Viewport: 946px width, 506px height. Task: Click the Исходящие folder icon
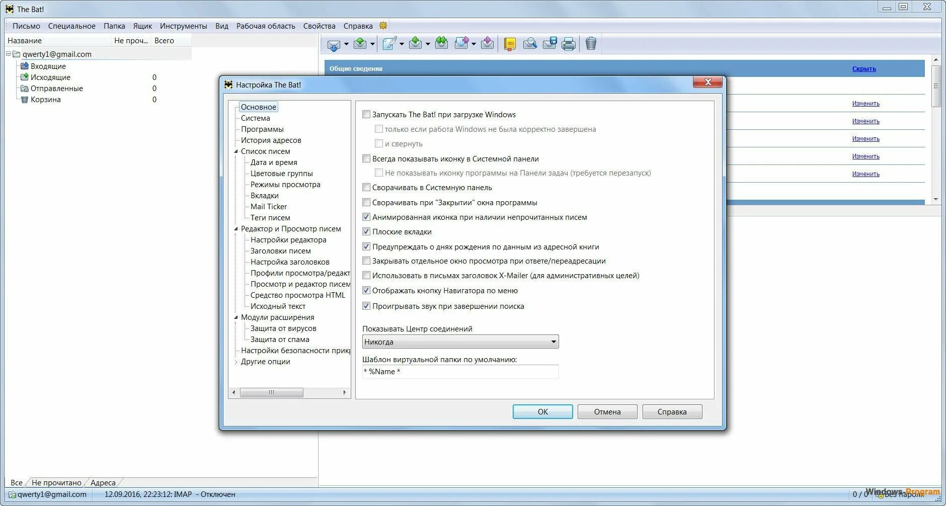tap(24, 77)
